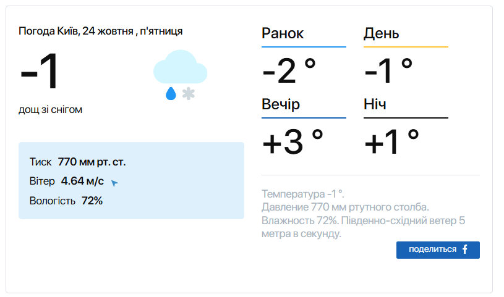Image resolution: width=504 pixels, height=297 pixels.
Task: Select the День day heading
Action: (382, 33)
